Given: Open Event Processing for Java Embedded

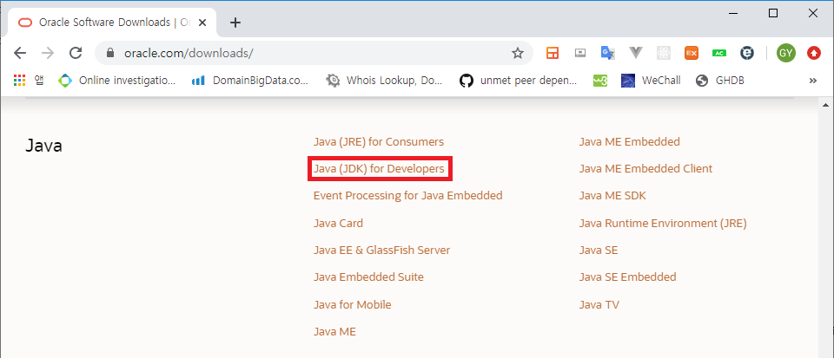Looking at the screenshot, I should pos(408,195).
